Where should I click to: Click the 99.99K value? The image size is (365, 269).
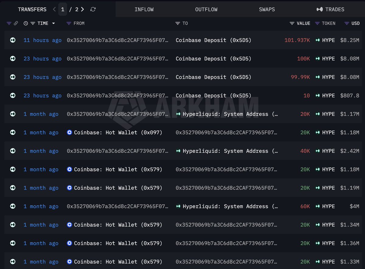point(301,77)
